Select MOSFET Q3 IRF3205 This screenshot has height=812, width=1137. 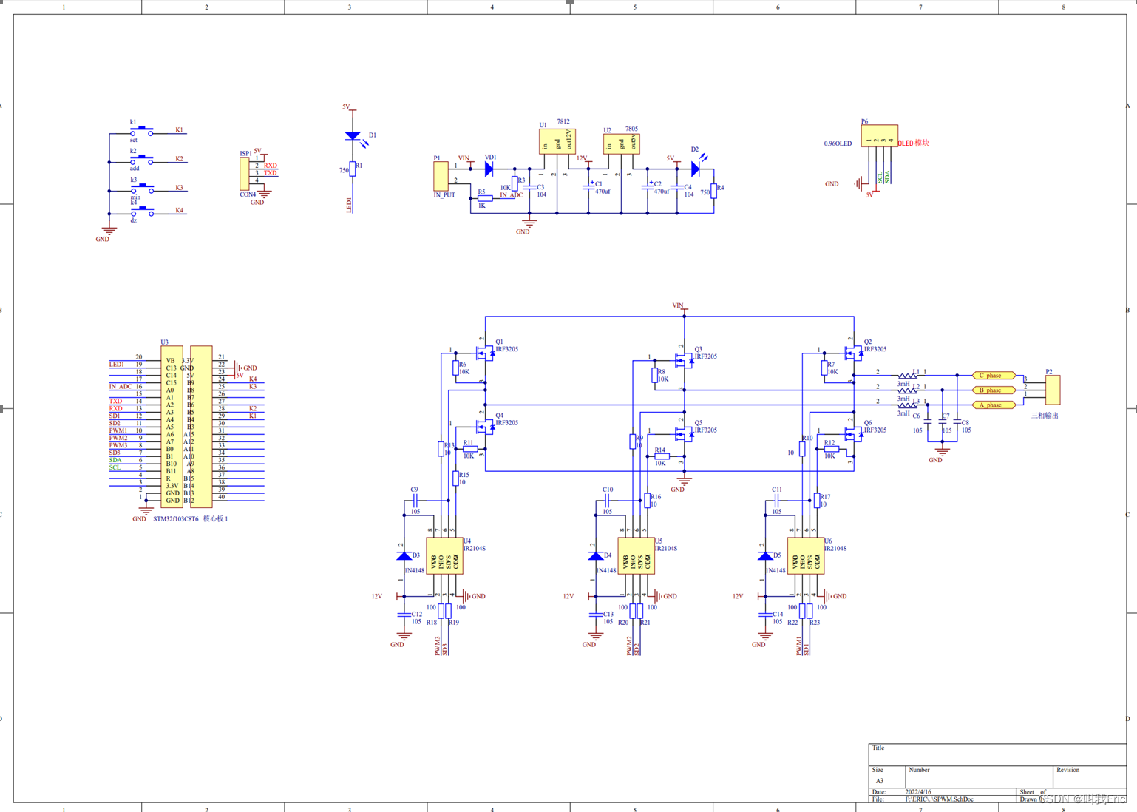click(685, 361)
